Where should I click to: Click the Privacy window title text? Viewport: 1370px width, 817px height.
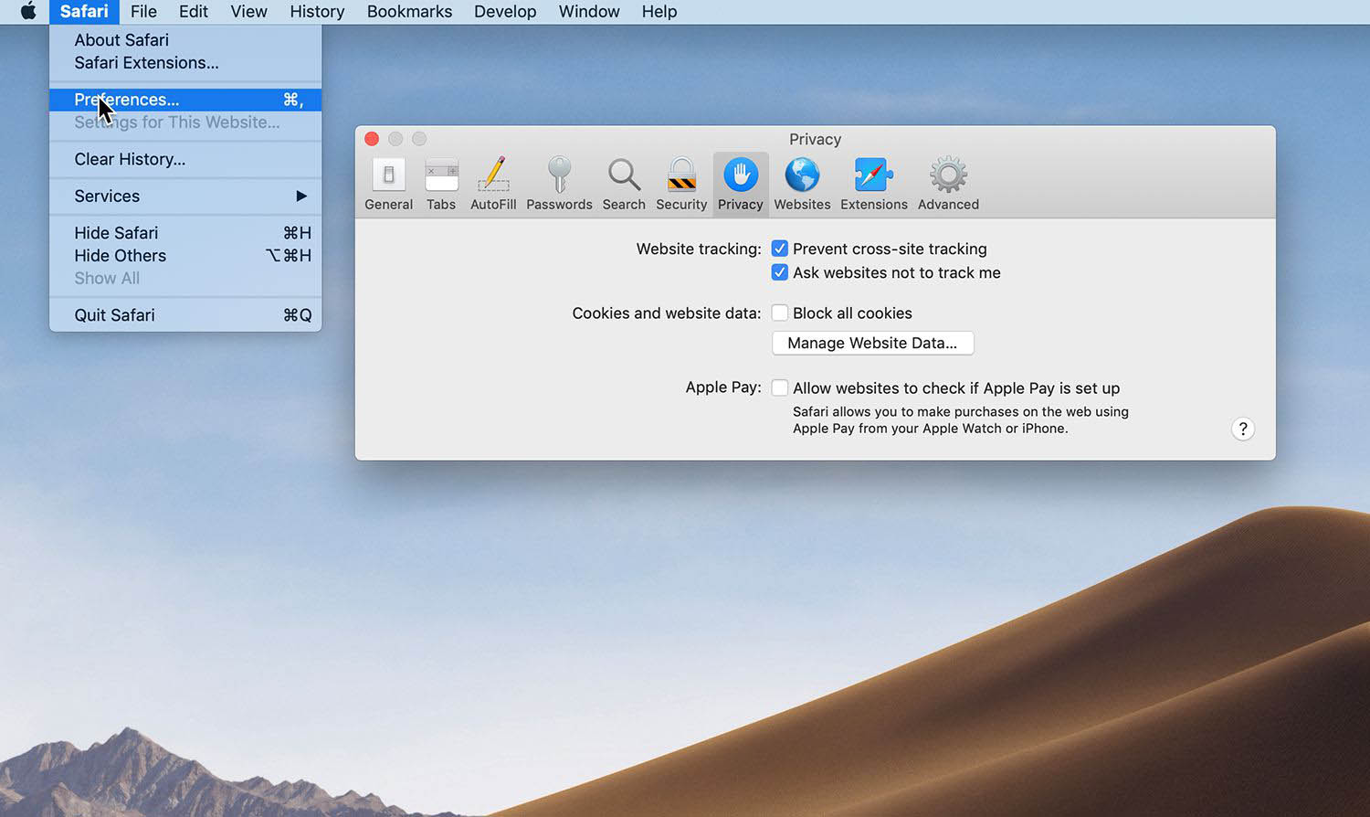tap(815, 139)
